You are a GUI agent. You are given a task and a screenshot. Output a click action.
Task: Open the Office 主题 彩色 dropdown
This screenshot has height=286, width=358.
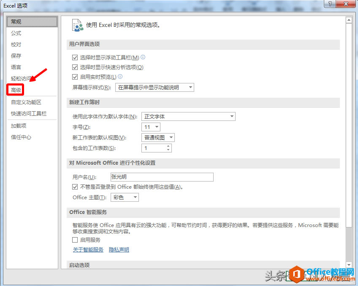125,198
